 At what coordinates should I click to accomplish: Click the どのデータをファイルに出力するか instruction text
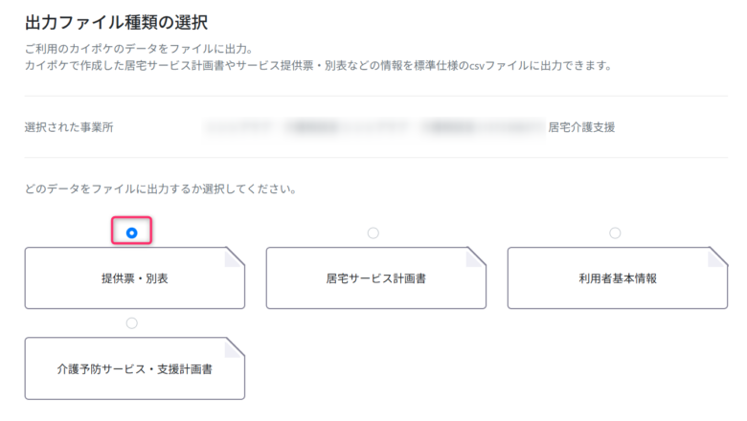160,188
